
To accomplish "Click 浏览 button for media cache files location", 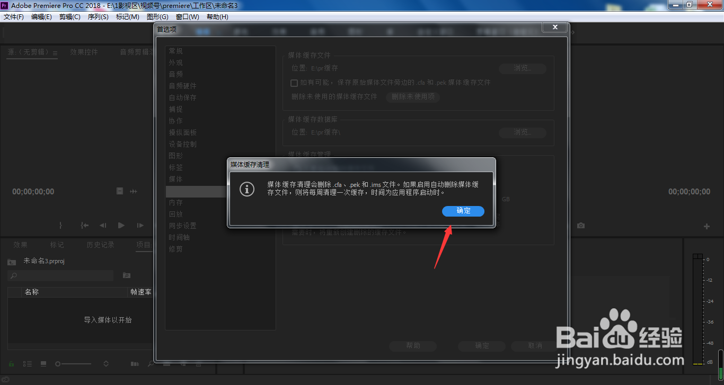I will coord(522,68).
